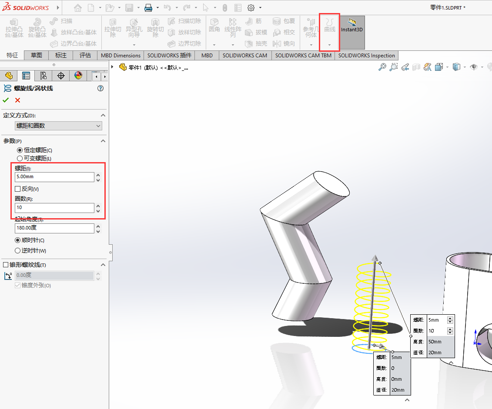This screenshot has width=492, height=409.
Task: Click the Rib (筋) tool
Action: click(254, 21)
